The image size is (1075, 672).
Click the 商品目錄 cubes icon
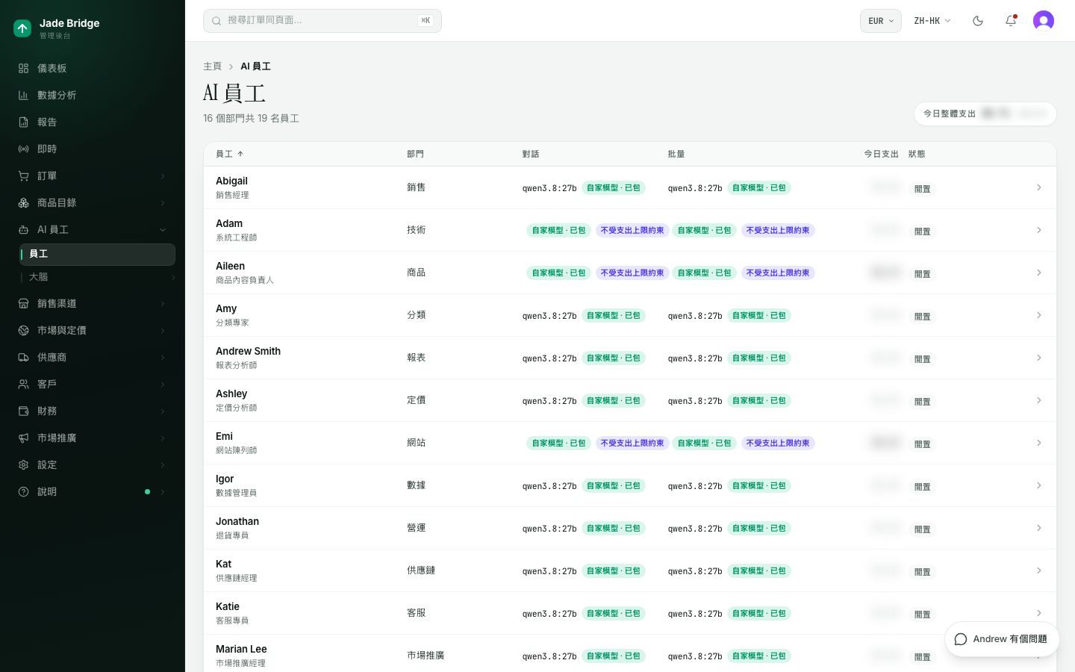tap(23, 202)
